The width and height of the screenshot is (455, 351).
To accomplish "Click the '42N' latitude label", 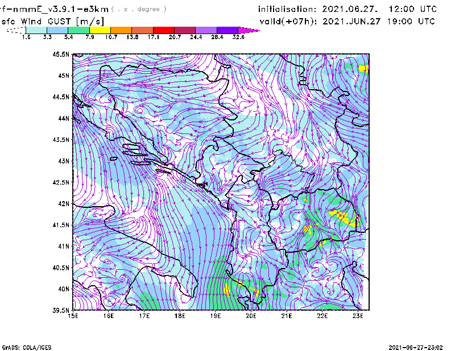I will [64, 204].
